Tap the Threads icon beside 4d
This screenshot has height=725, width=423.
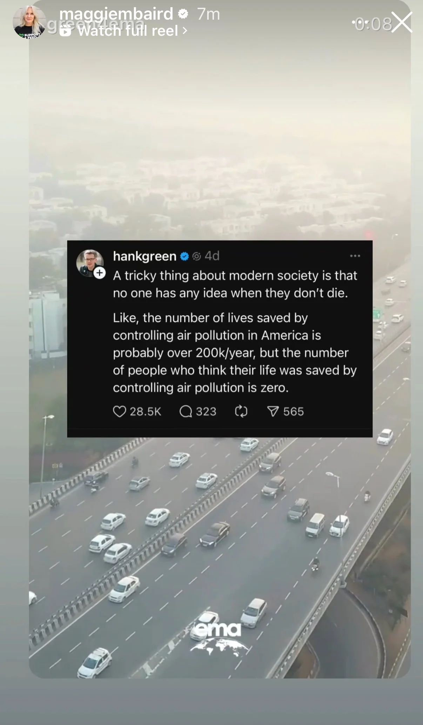(197, 256)
